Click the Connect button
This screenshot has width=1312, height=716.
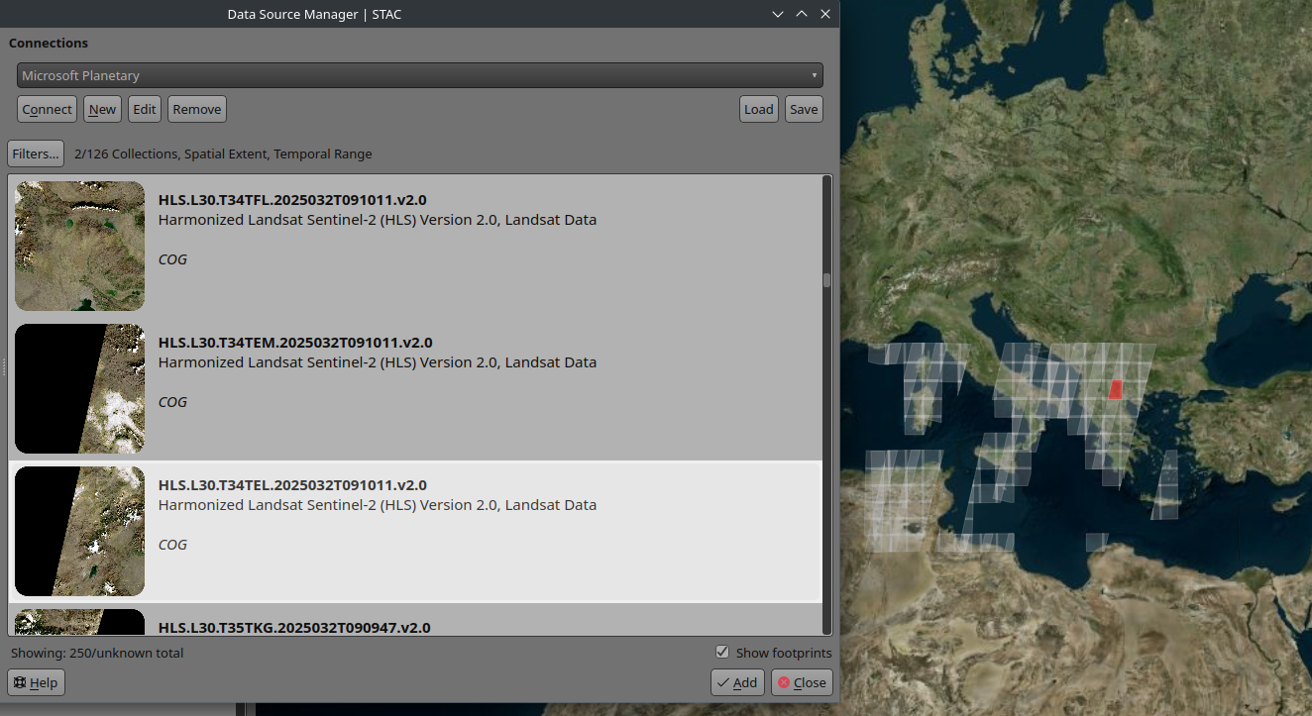pos(47,109)
